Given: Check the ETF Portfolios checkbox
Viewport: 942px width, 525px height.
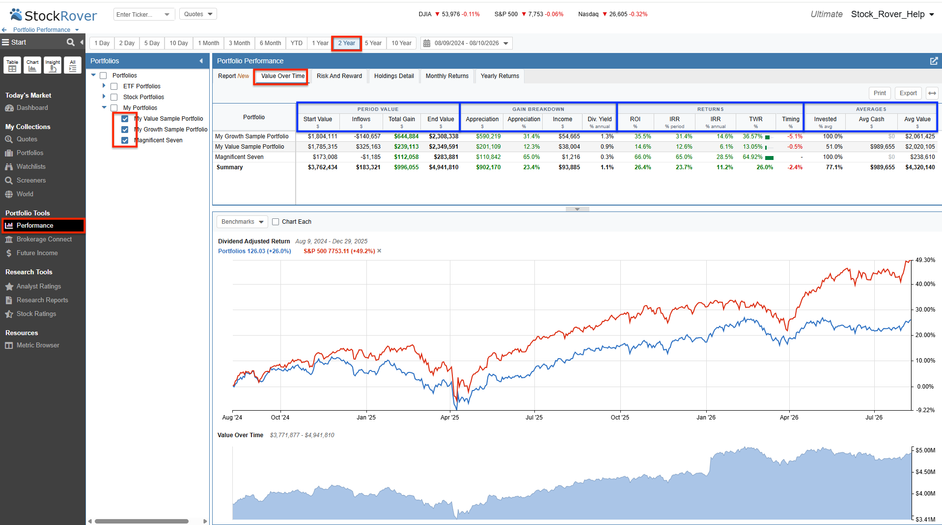Looking at the screenshot, I should [x=114, y=86].
